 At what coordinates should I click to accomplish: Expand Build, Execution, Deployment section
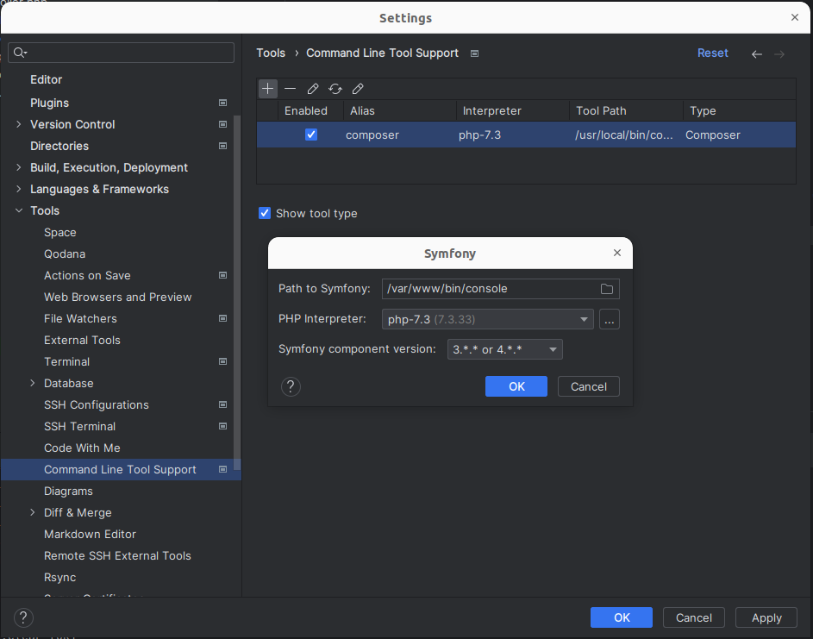(19, 167)
